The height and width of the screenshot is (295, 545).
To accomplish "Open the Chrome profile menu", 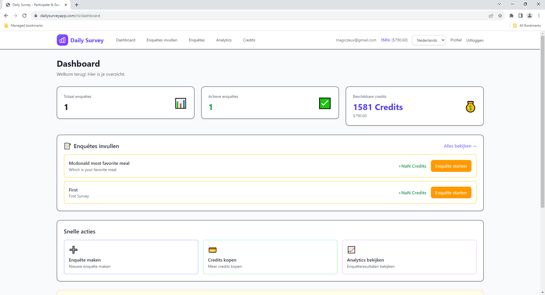I will 530,16.
